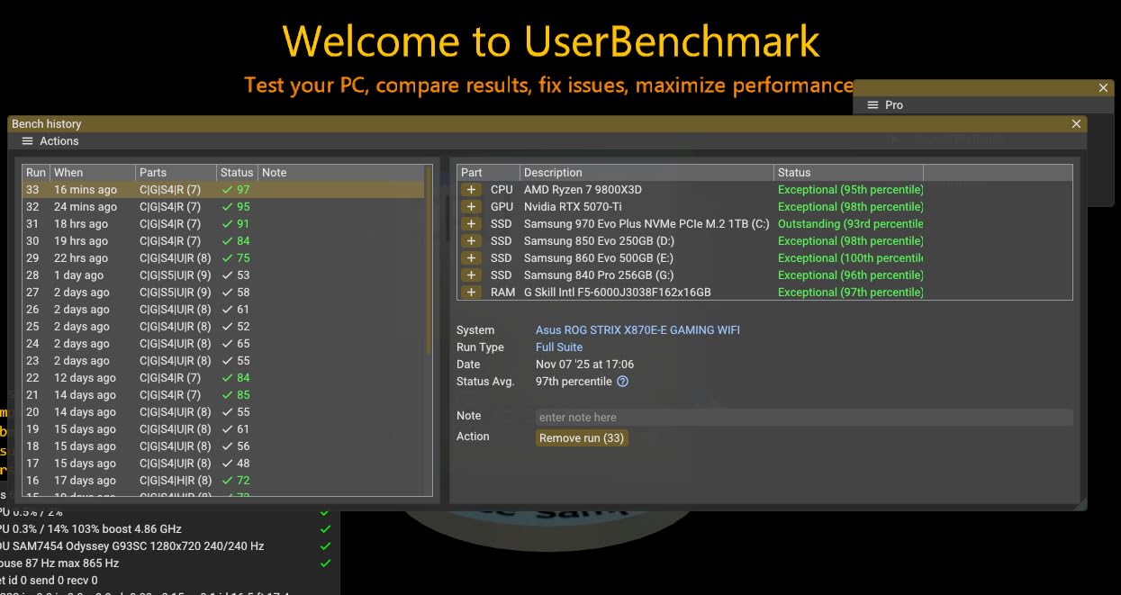Click the Nov 07 '25 at 17:06 date
Image resolution: width=1121 pixels, height=595 pixels.
coord(585,365)
